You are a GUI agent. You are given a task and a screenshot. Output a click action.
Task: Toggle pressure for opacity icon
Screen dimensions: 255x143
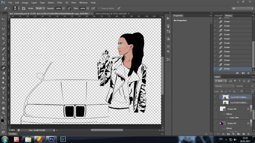point(69,8)
